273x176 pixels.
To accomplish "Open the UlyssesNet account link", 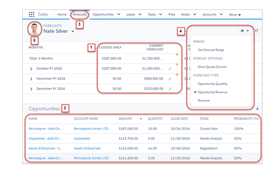I will pyautogui.click(x=82, y=138).
